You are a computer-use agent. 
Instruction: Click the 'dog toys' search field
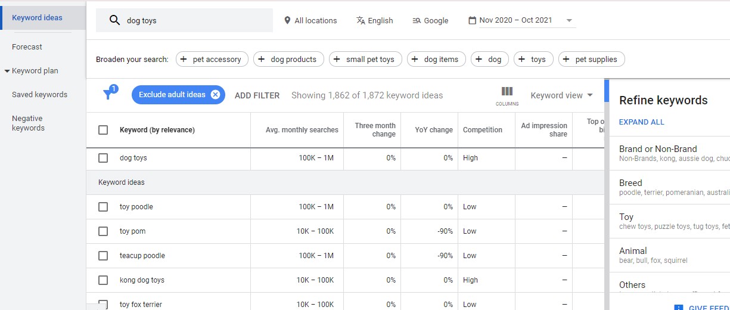(x=191, y=20)
